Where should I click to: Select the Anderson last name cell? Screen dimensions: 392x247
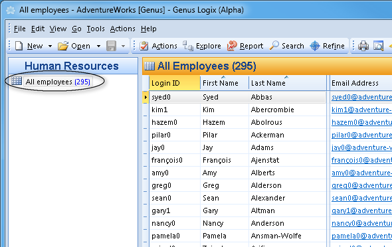tap(288, 223)
